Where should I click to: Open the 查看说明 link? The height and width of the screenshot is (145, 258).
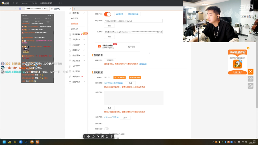tap(143, 64)
